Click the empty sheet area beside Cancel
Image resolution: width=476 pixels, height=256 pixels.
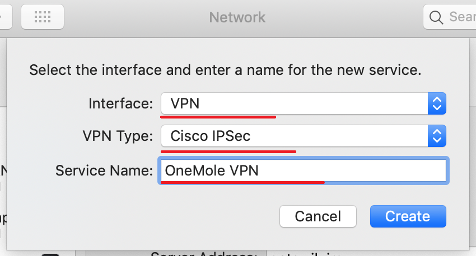[152, 216]
